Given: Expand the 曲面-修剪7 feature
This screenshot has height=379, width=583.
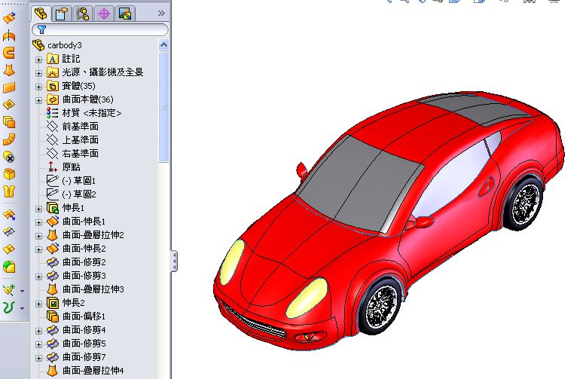Looking at the screenshot, I should pos(38,358).
